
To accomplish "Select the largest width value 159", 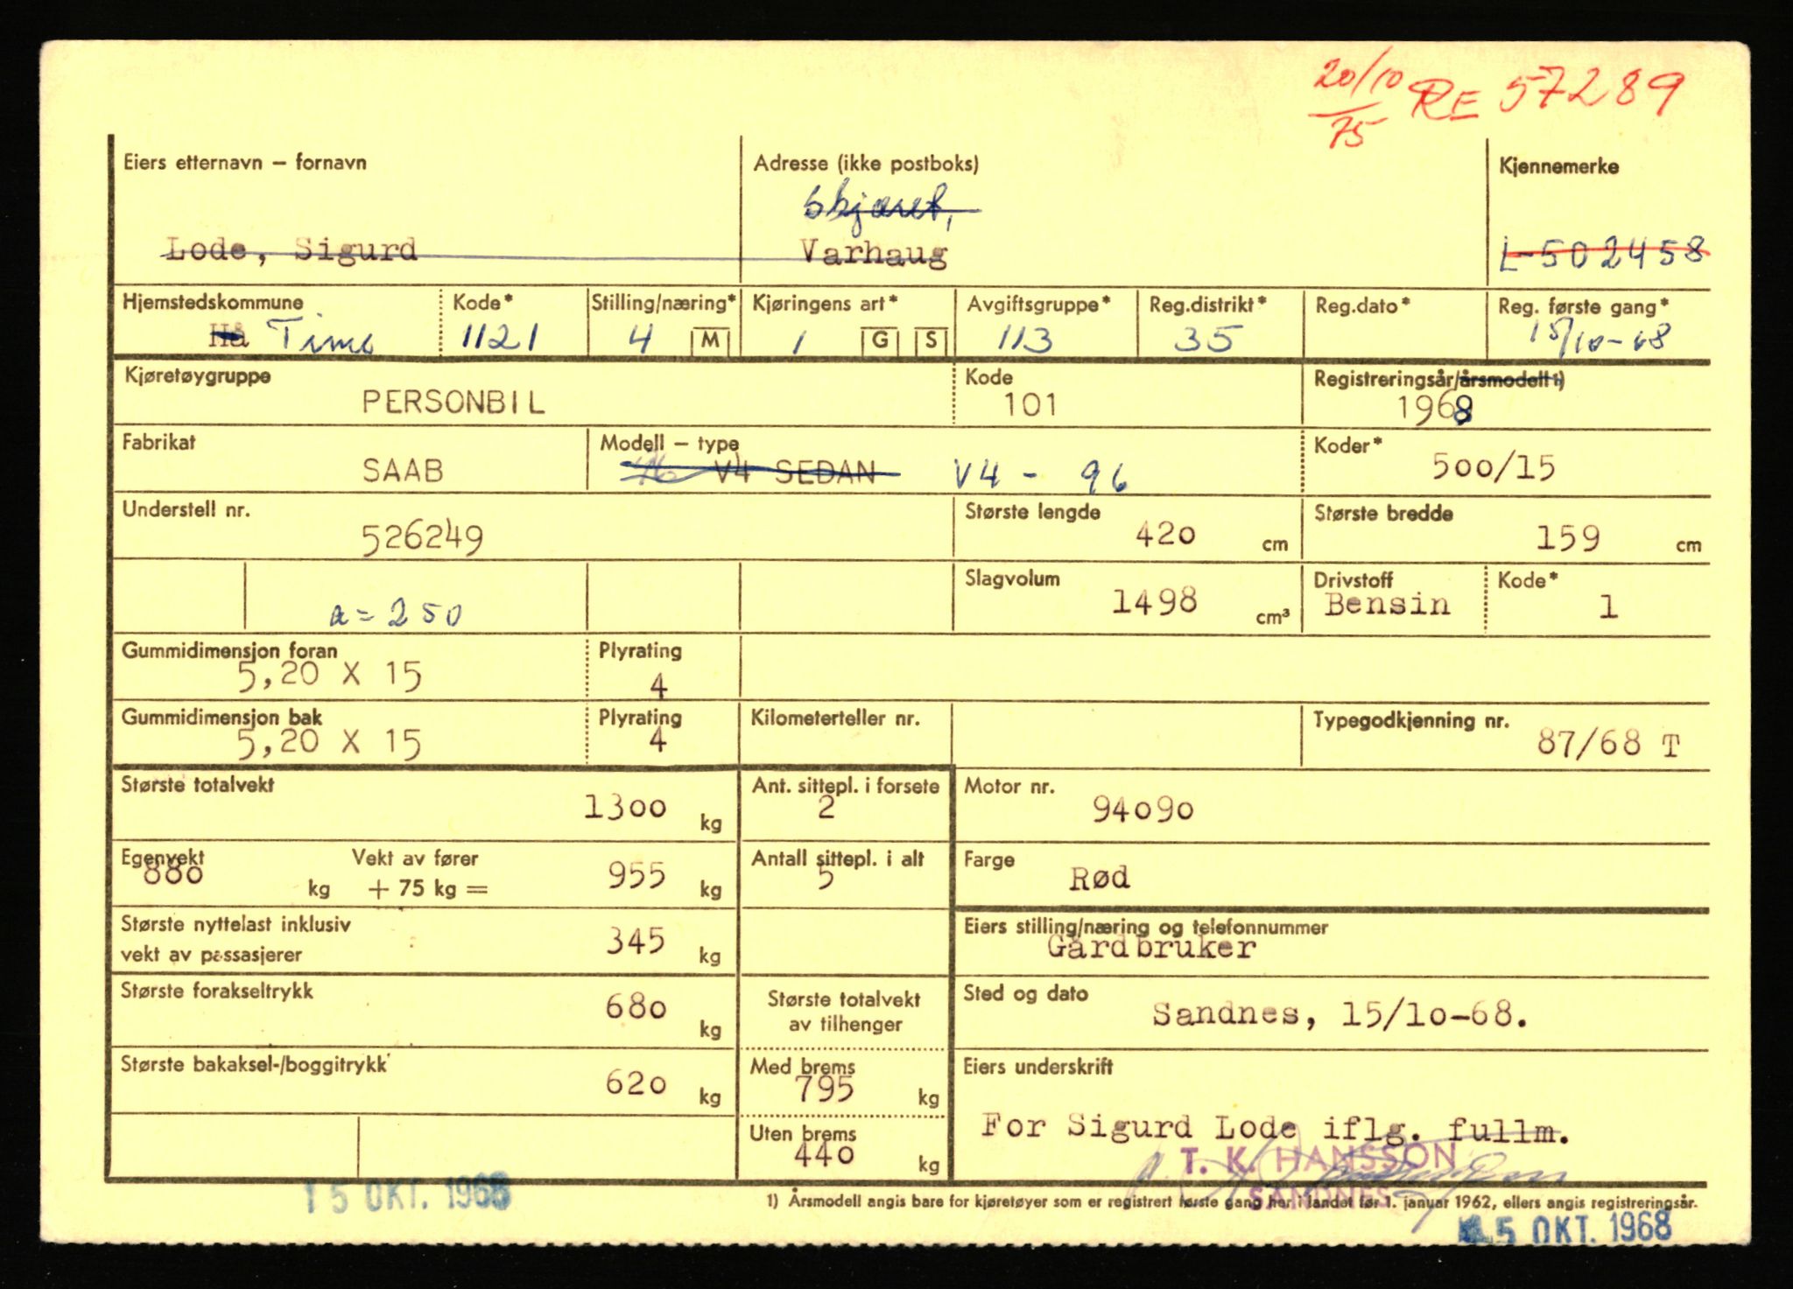I will pos(1568,537).
